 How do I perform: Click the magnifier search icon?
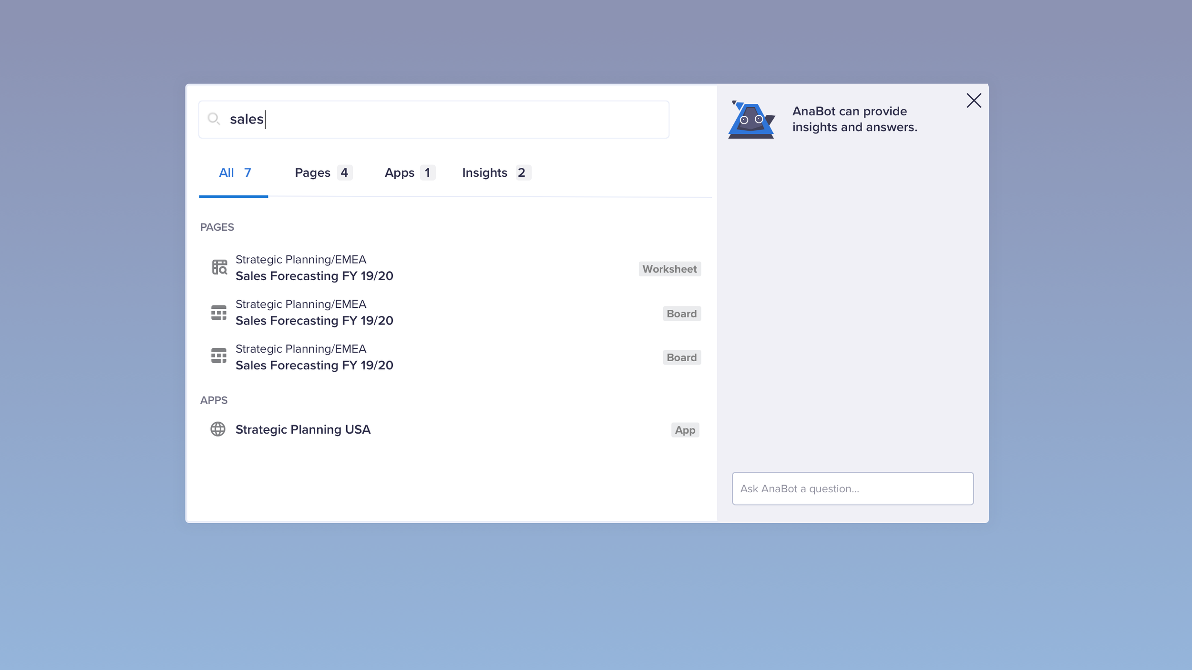point(214,119)
